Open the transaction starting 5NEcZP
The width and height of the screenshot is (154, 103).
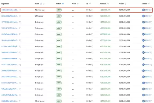10,77
